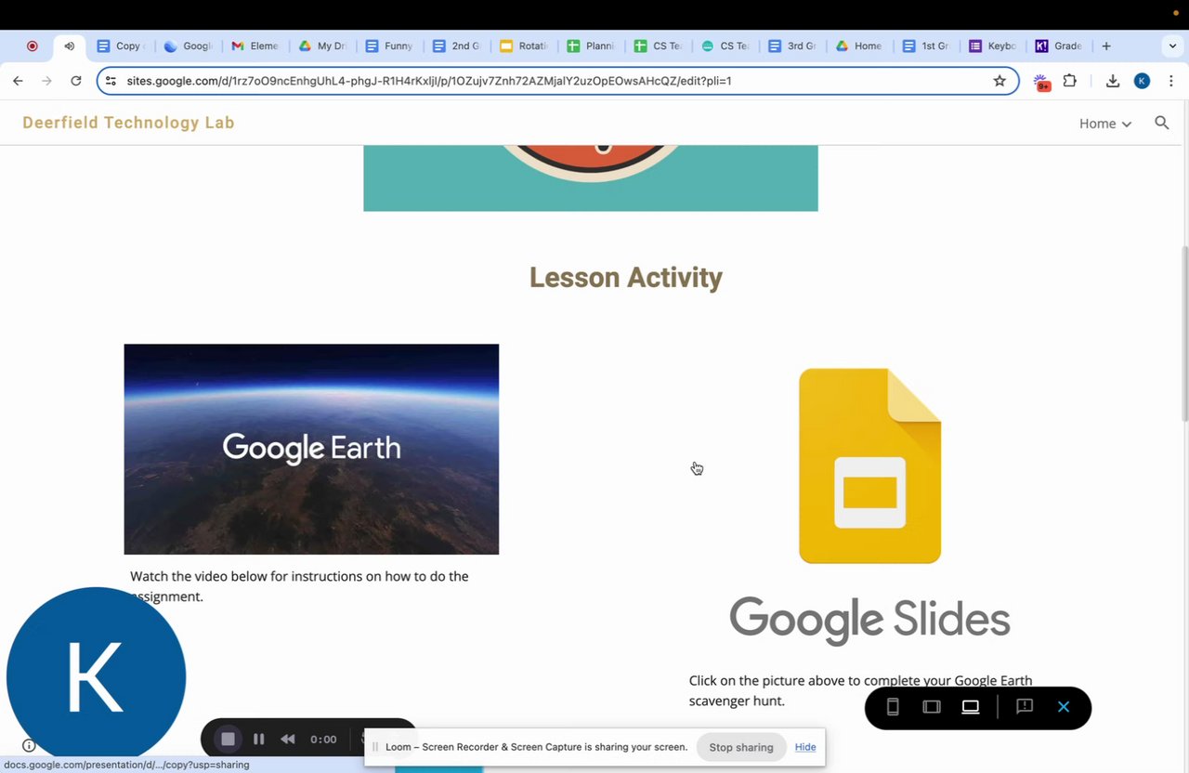Open site information icon in address bar
1189x773 pixels.
pyautogui.click(x=111, y=81)
